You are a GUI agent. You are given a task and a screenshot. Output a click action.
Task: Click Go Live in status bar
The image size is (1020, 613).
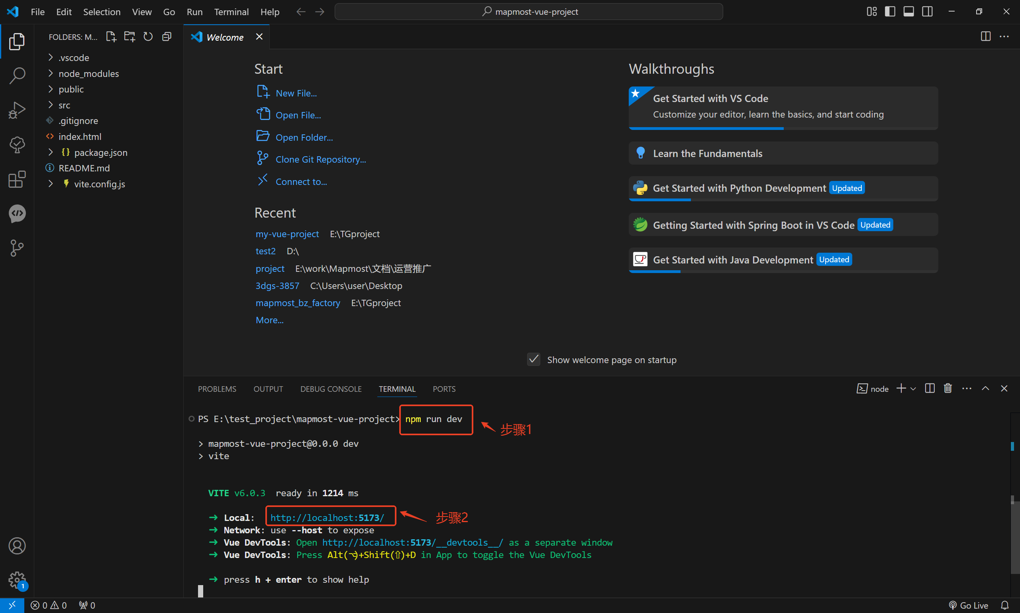tap(969, 605)
